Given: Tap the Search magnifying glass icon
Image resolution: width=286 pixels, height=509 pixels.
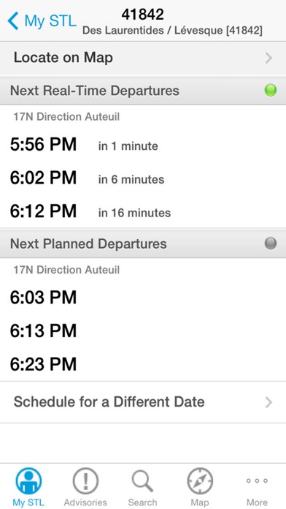Looking at the screenshot, I should click(x=142, y=481).
